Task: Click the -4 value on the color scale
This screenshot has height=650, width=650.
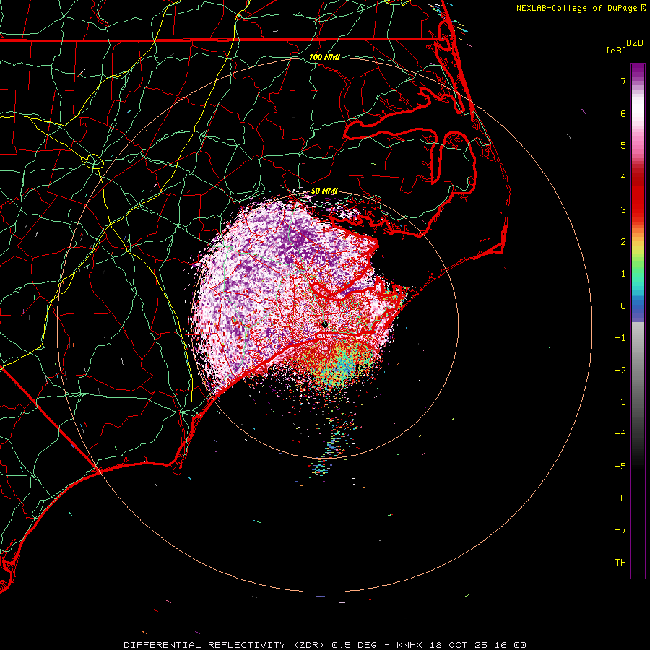Action: point(620,434)
